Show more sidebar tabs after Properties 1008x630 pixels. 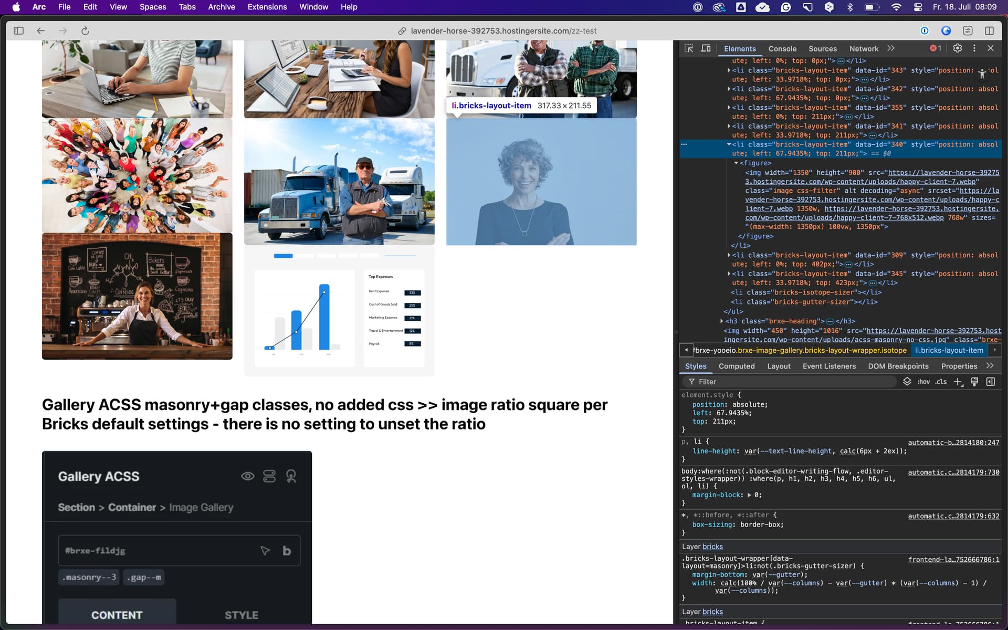(990, 366)
